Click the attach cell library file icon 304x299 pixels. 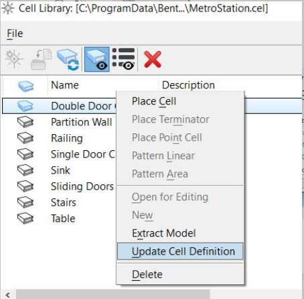coord(42,59)
